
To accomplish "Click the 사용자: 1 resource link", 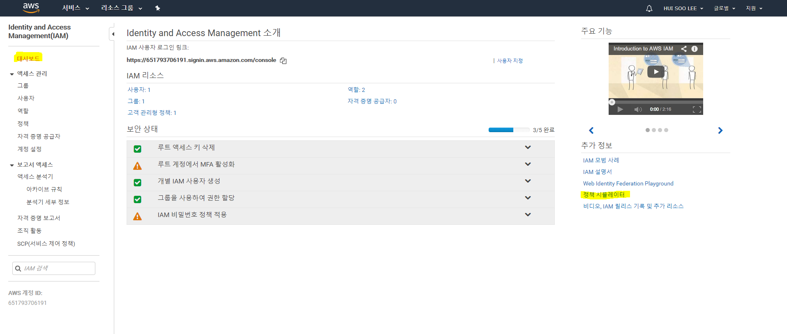I will click(x=139, y=89).
